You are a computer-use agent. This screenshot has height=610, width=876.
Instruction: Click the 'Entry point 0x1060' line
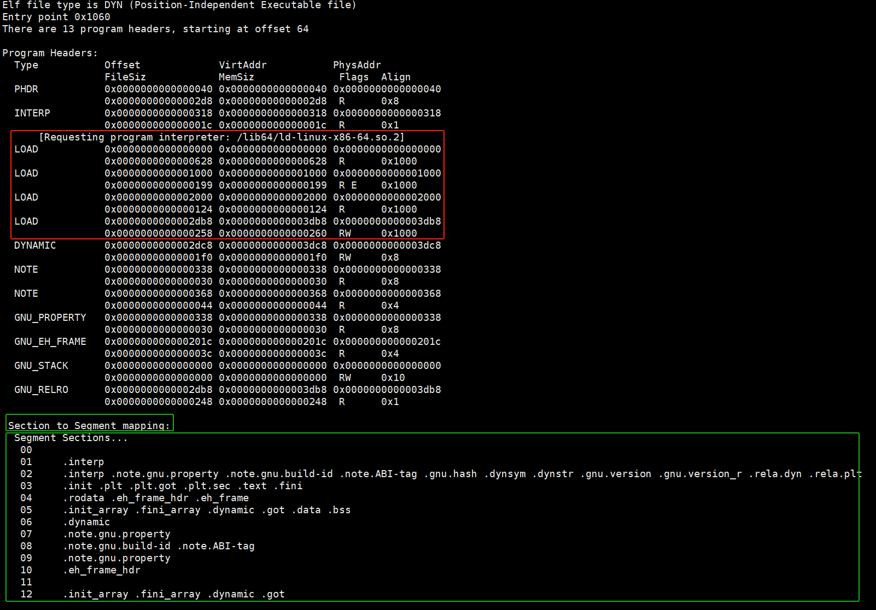pyautogui.click(x=56, y=17)
